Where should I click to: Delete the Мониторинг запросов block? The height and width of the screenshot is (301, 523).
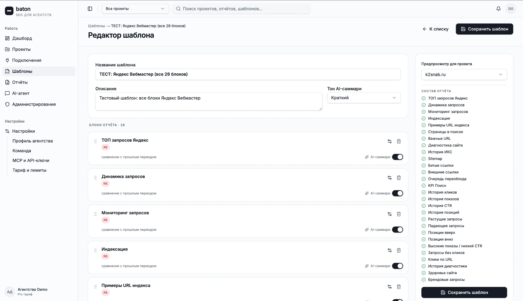tap(399, 214)
